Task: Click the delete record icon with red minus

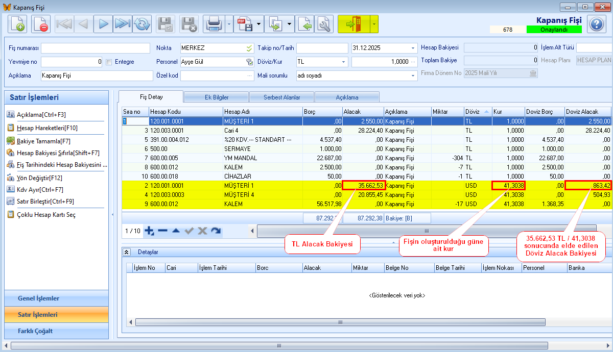Action: [x=40, y=24]
